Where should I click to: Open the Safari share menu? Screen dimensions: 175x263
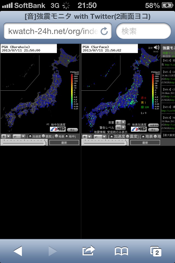click(89, 250)
